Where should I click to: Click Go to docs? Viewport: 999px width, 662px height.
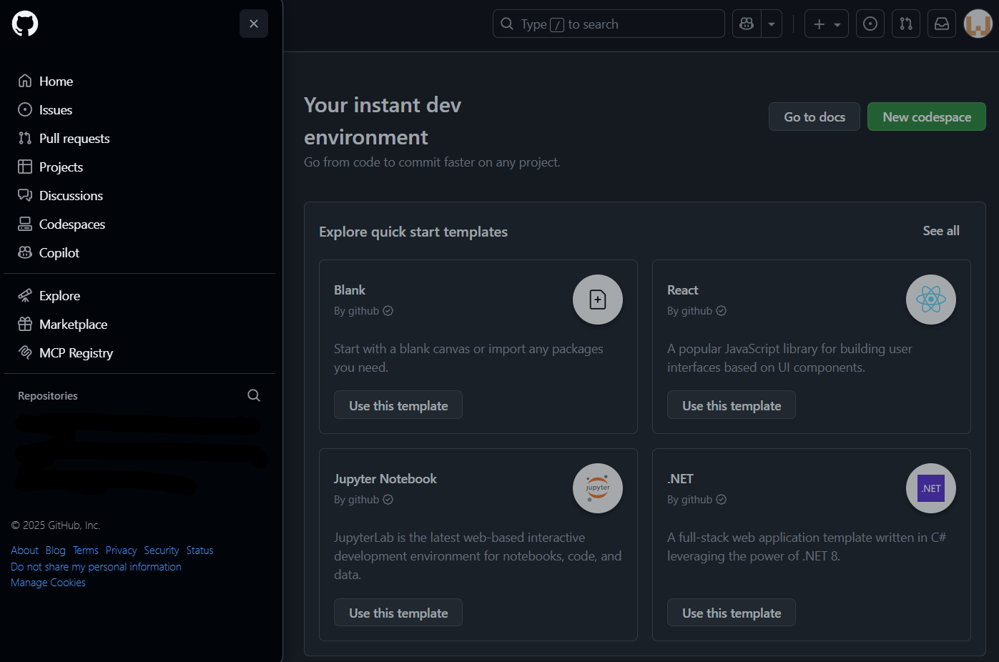pyautogui.click(x=814, y=116)
